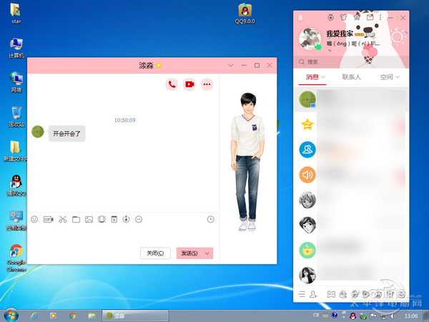Click the Internet Explorer taskbar icon

point(34,316)
